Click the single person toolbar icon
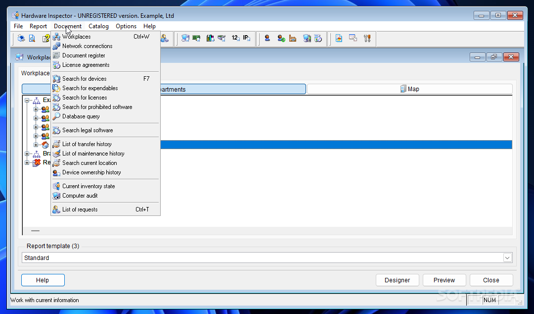534x314 pixels. click(267, 38)
